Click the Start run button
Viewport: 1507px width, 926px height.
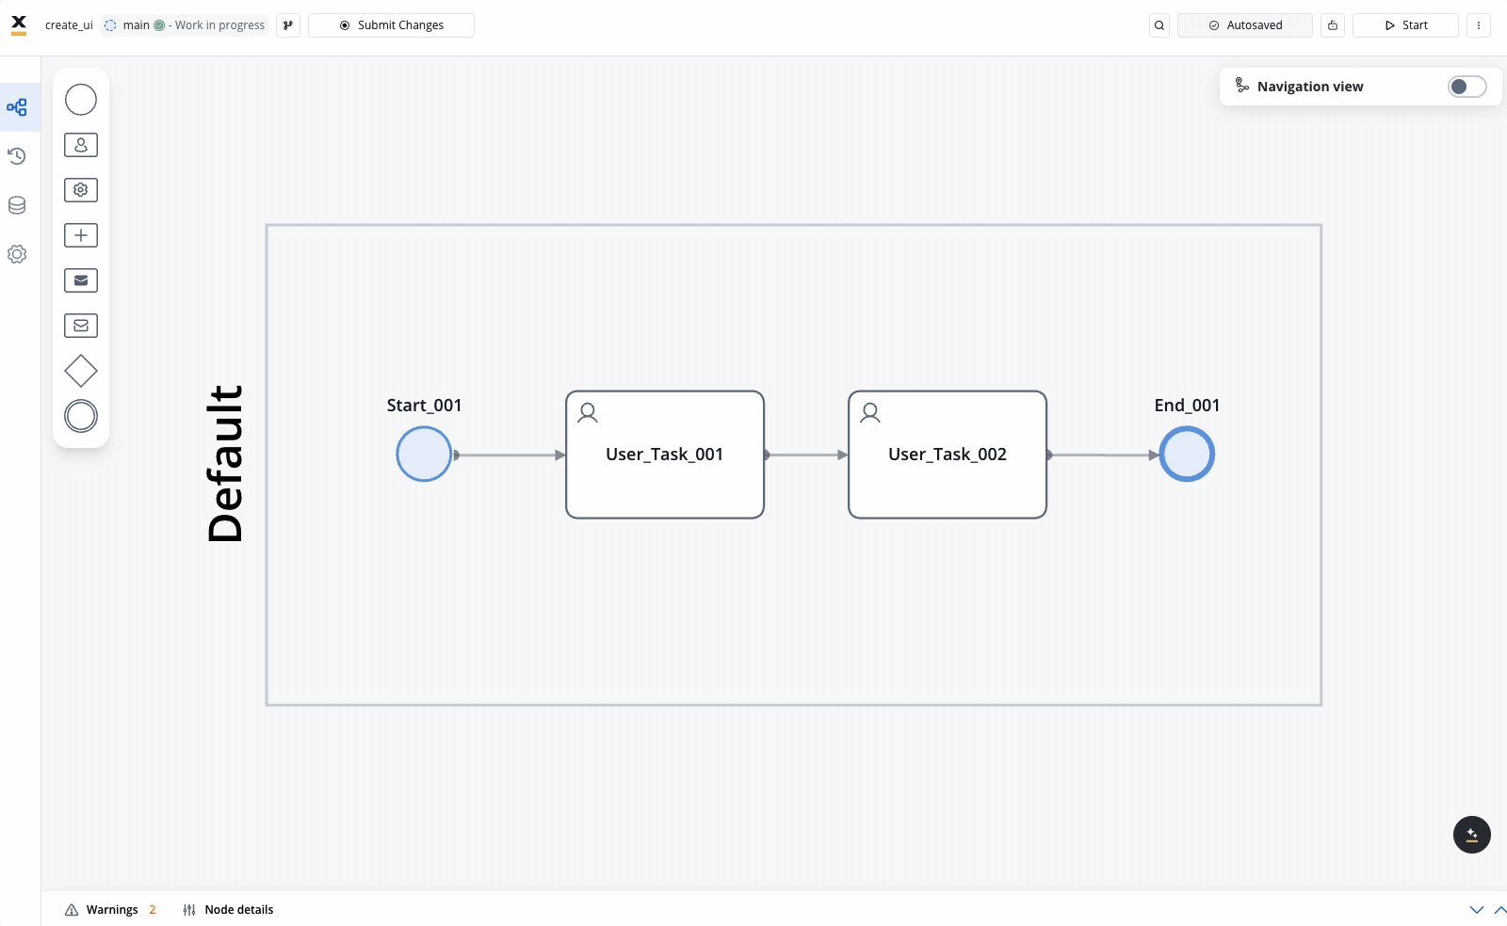(x=1405, y=25)
